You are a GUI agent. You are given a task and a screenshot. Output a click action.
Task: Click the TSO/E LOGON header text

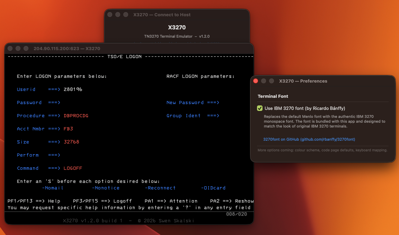click(x=124, y=57)
